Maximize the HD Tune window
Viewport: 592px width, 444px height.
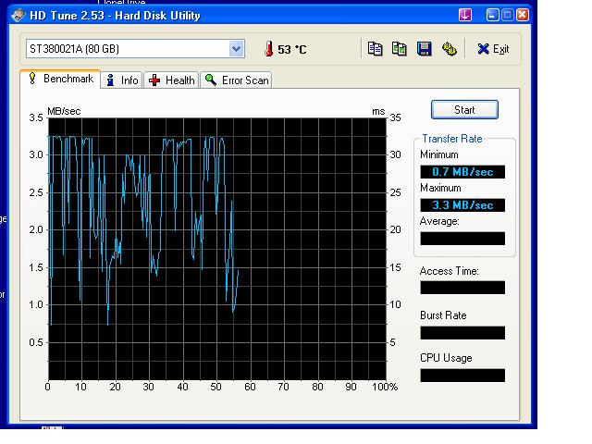[507, 15]
